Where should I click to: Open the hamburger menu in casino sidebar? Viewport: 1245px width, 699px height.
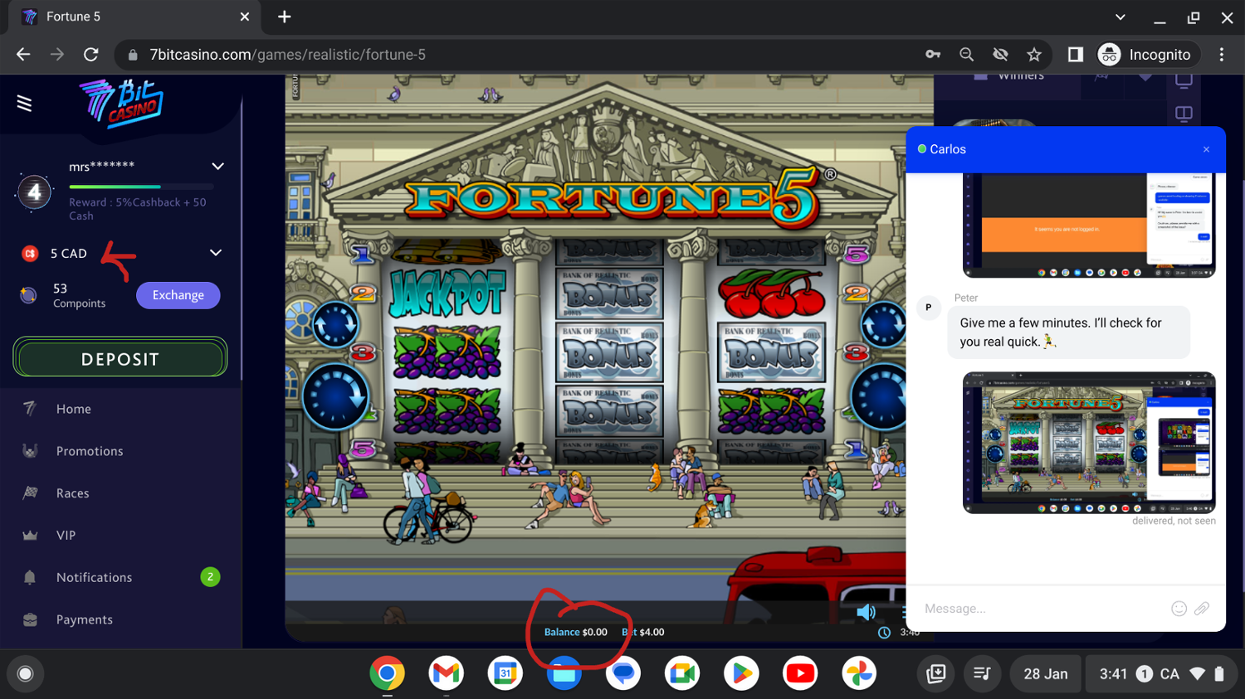24,103
